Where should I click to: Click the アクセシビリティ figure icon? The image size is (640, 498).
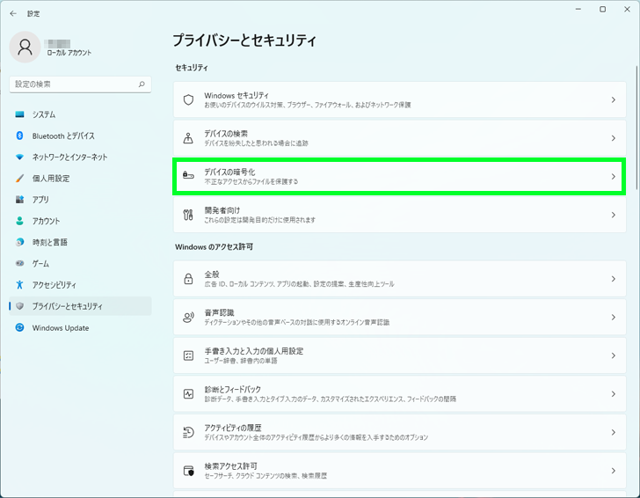(x=19, y=285)
